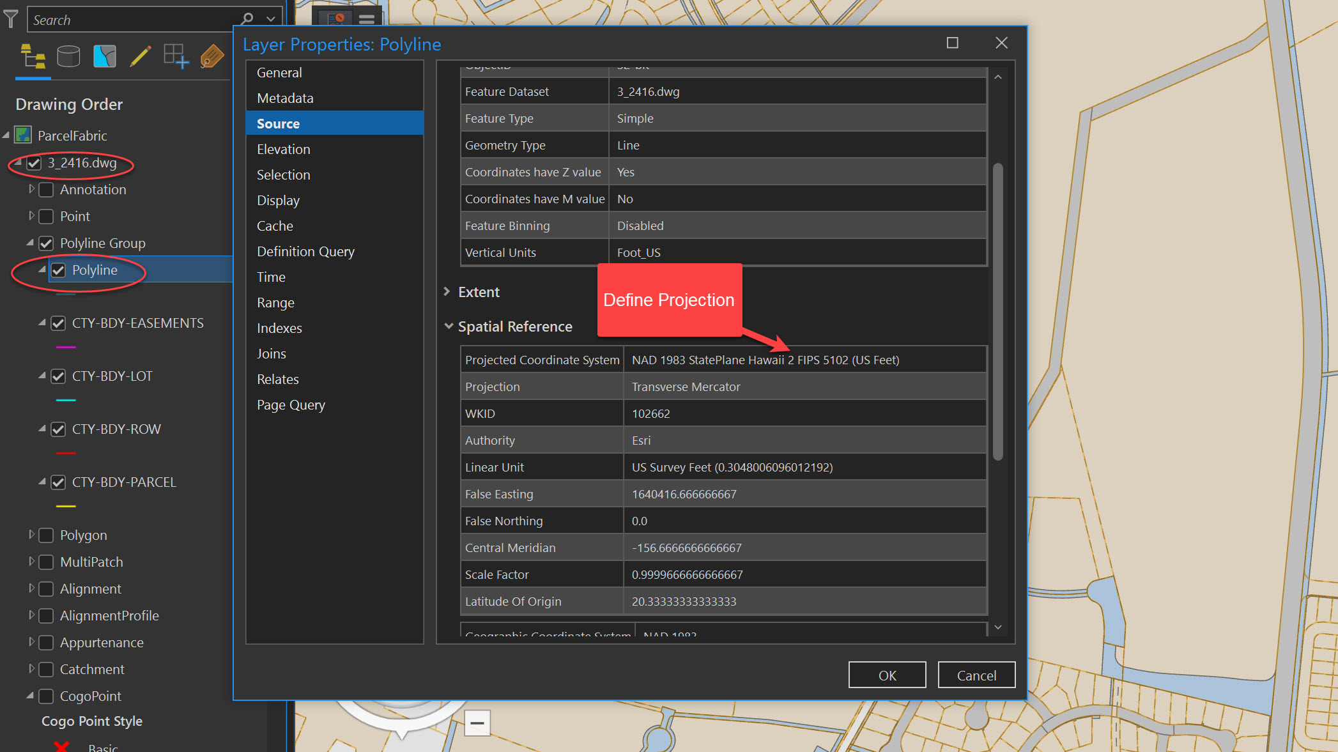Collapse the Spatial Reference section

point(449,326)
